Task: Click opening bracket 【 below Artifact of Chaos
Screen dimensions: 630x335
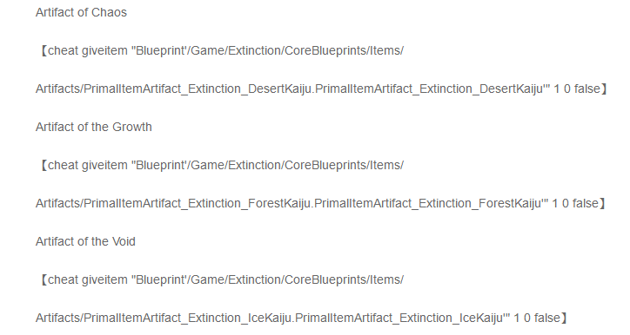Action: point(43,51)
